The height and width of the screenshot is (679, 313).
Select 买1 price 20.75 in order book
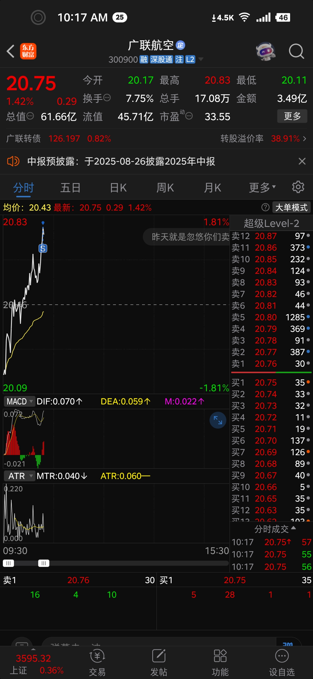tap(266, 382)
